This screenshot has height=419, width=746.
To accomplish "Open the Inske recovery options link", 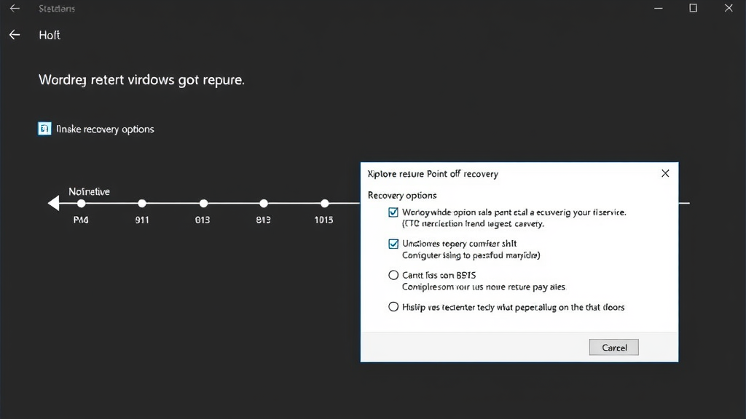I will [x=103, y=129].
